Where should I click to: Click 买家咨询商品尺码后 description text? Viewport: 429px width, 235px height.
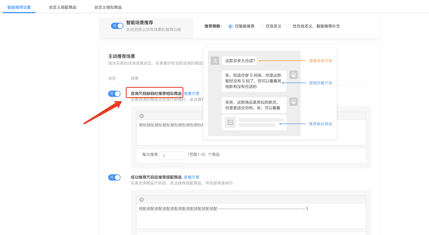tap(181, 183)
